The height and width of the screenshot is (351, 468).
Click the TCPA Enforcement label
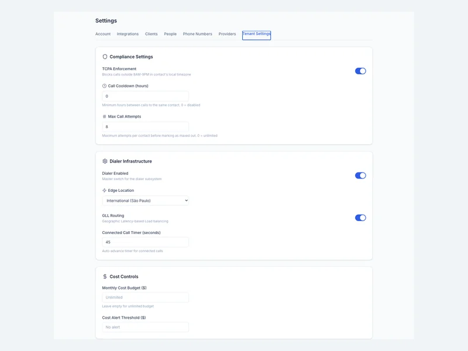coord(119,69)
